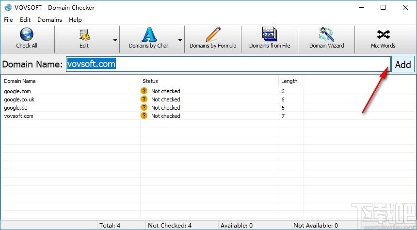Click the Check All globe icon
Screen dimensions: 417x230
click(27, 34)
